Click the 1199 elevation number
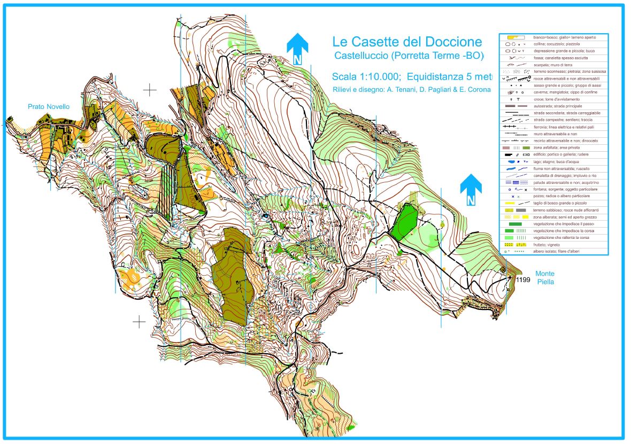This screenshot has height=444, width=631. click(522, 279)
